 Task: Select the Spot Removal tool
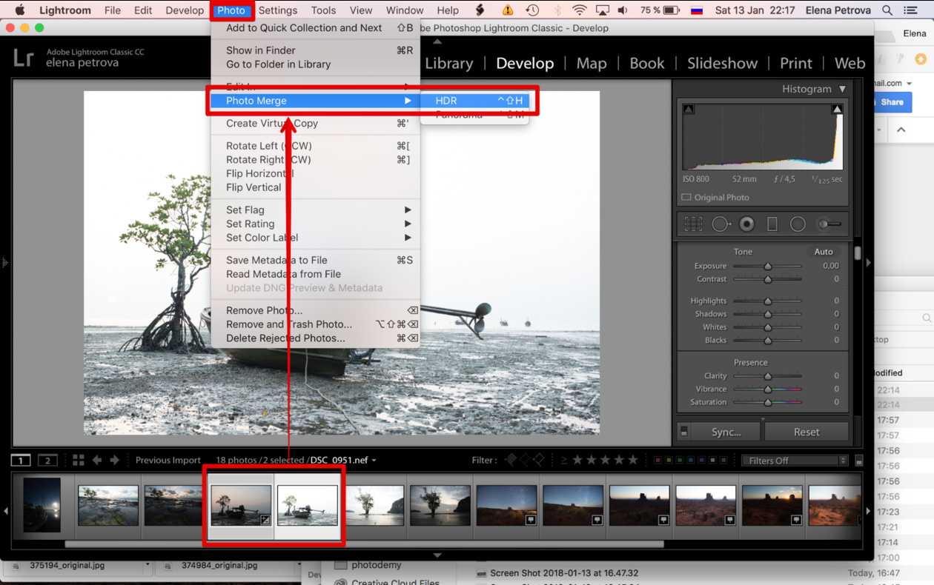click(721, 224)
